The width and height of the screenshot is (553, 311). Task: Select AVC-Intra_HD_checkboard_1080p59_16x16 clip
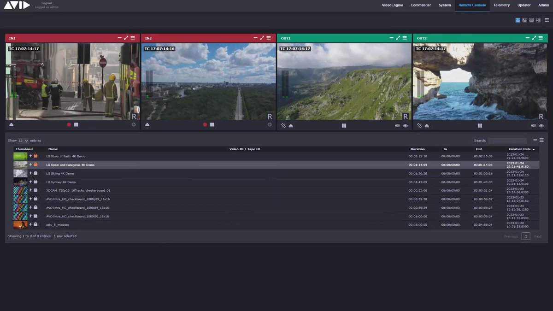pos(276,199)
